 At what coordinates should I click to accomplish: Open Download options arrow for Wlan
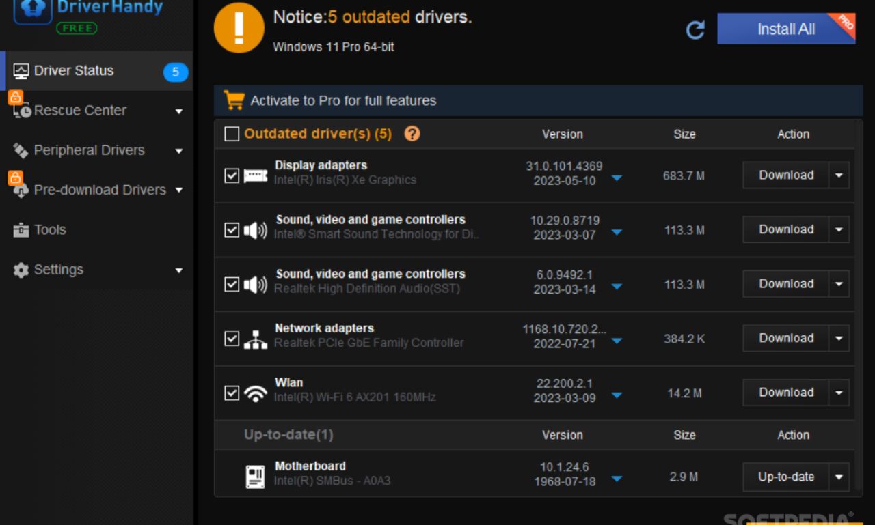click(839, 393)
